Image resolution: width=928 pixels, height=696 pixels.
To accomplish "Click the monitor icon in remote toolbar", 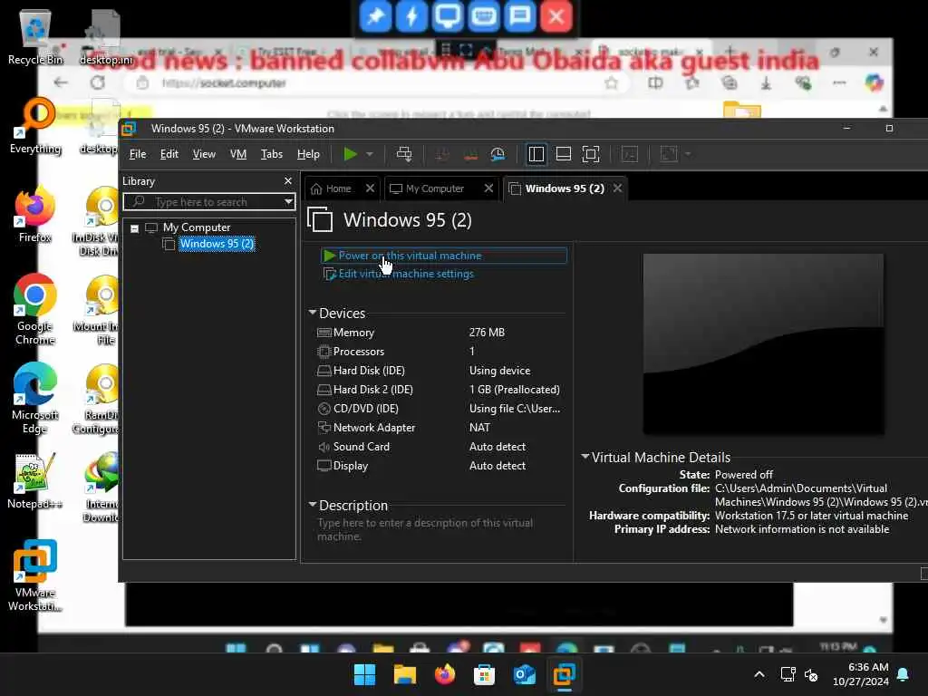I will click(448, 16).
